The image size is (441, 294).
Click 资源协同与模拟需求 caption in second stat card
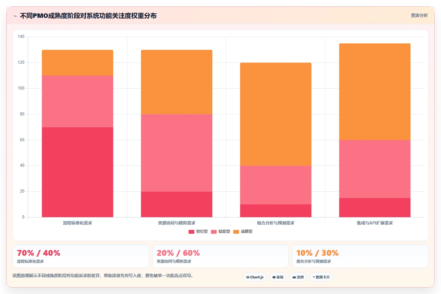174,261
